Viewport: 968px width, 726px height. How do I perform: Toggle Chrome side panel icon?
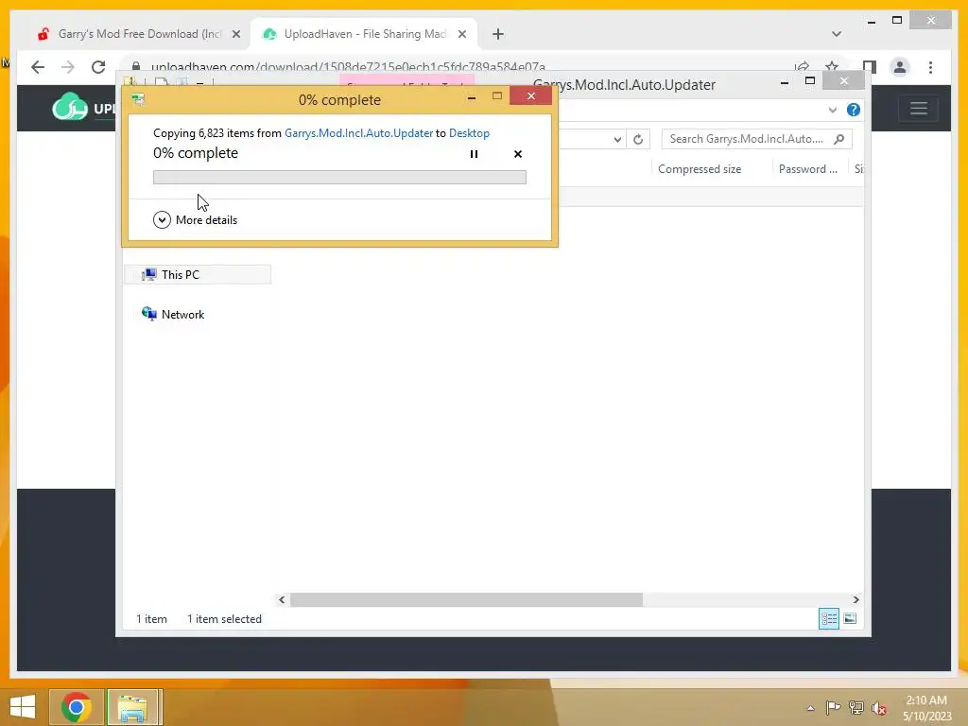[870, 67]
